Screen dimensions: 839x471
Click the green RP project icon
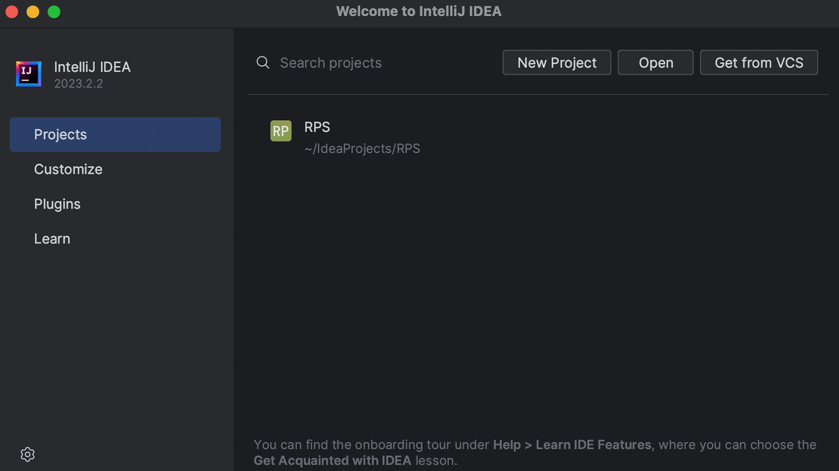[x=281, y=131]
